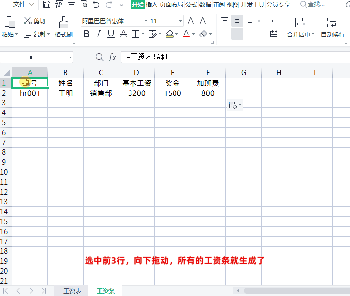Expand quick access toolbar customization arrow
The width and height of the screenshot is (350, 296).
[122, 4]
